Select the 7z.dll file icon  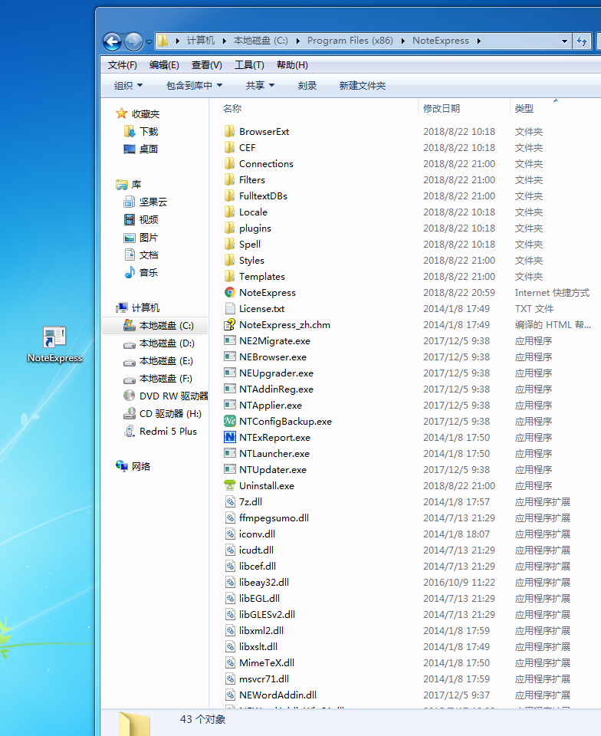click(229, 501)
